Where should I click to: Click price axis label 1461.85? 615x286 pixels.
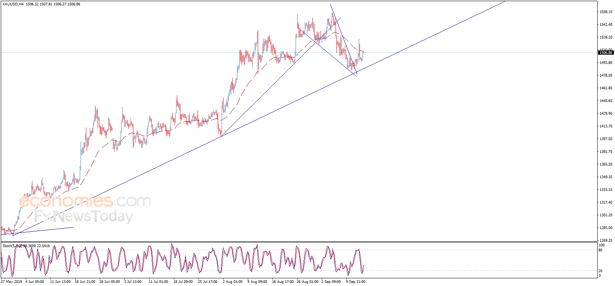coord(606,88)
